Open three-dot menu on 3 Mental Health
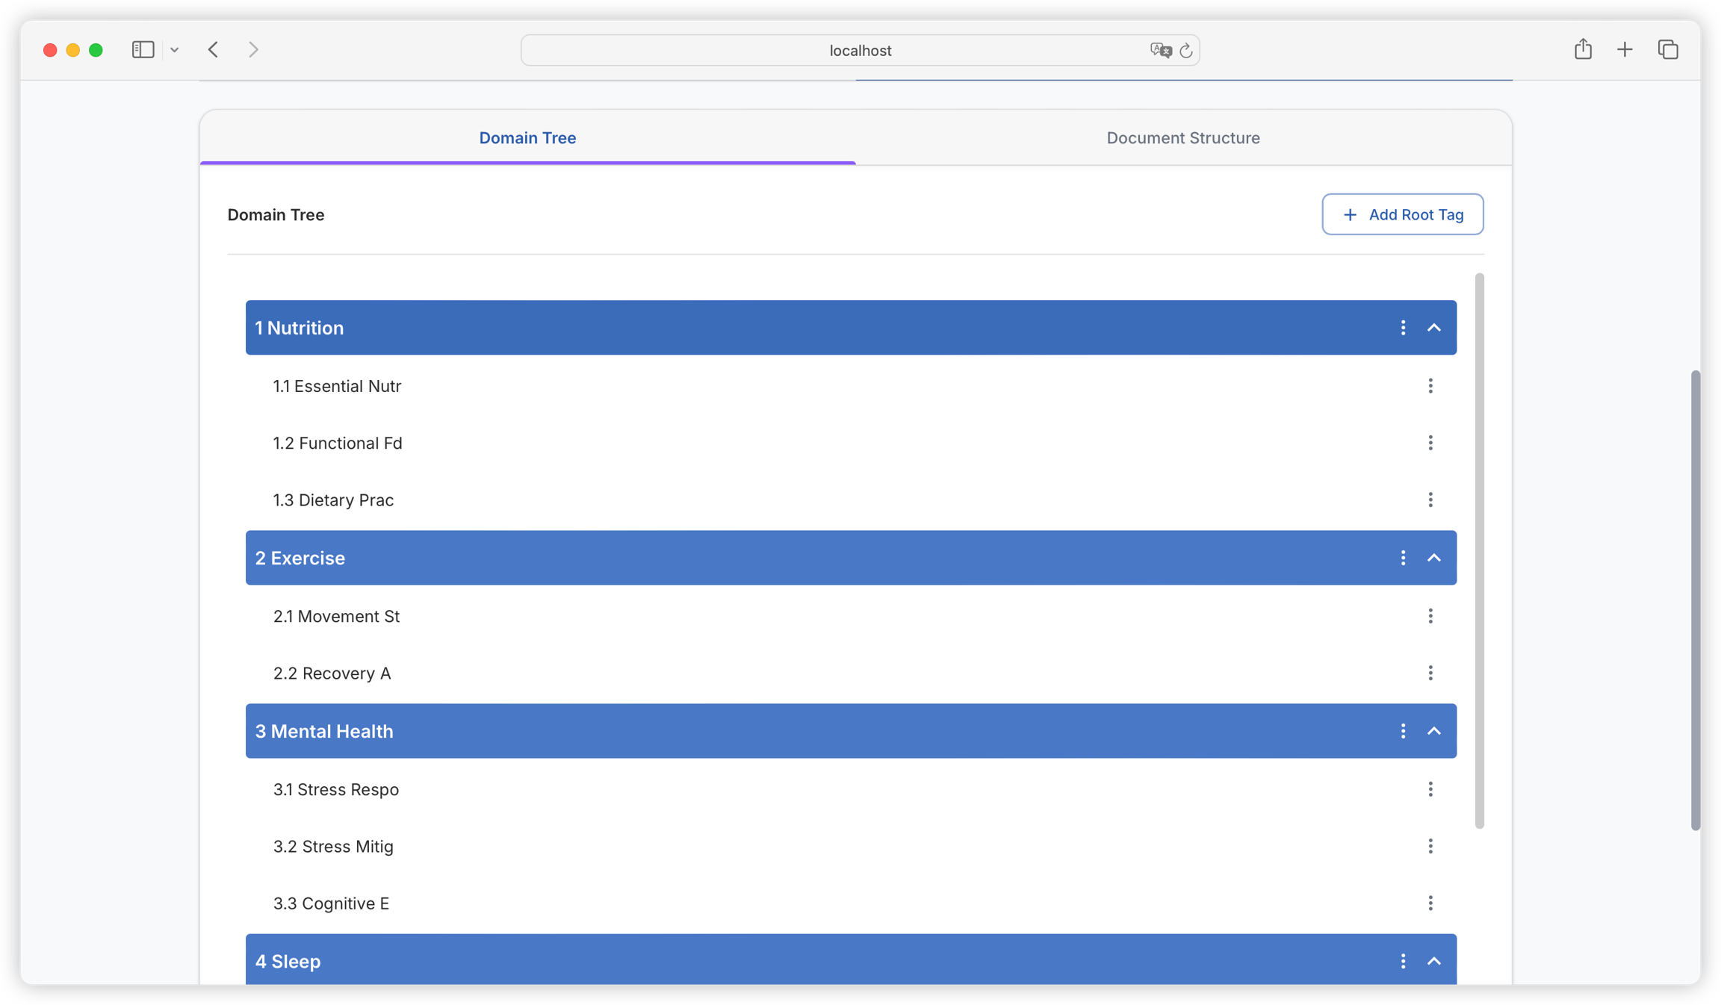This screenshot has height=1005, width=1721. pyautogui.click(x=1403, y=731)
